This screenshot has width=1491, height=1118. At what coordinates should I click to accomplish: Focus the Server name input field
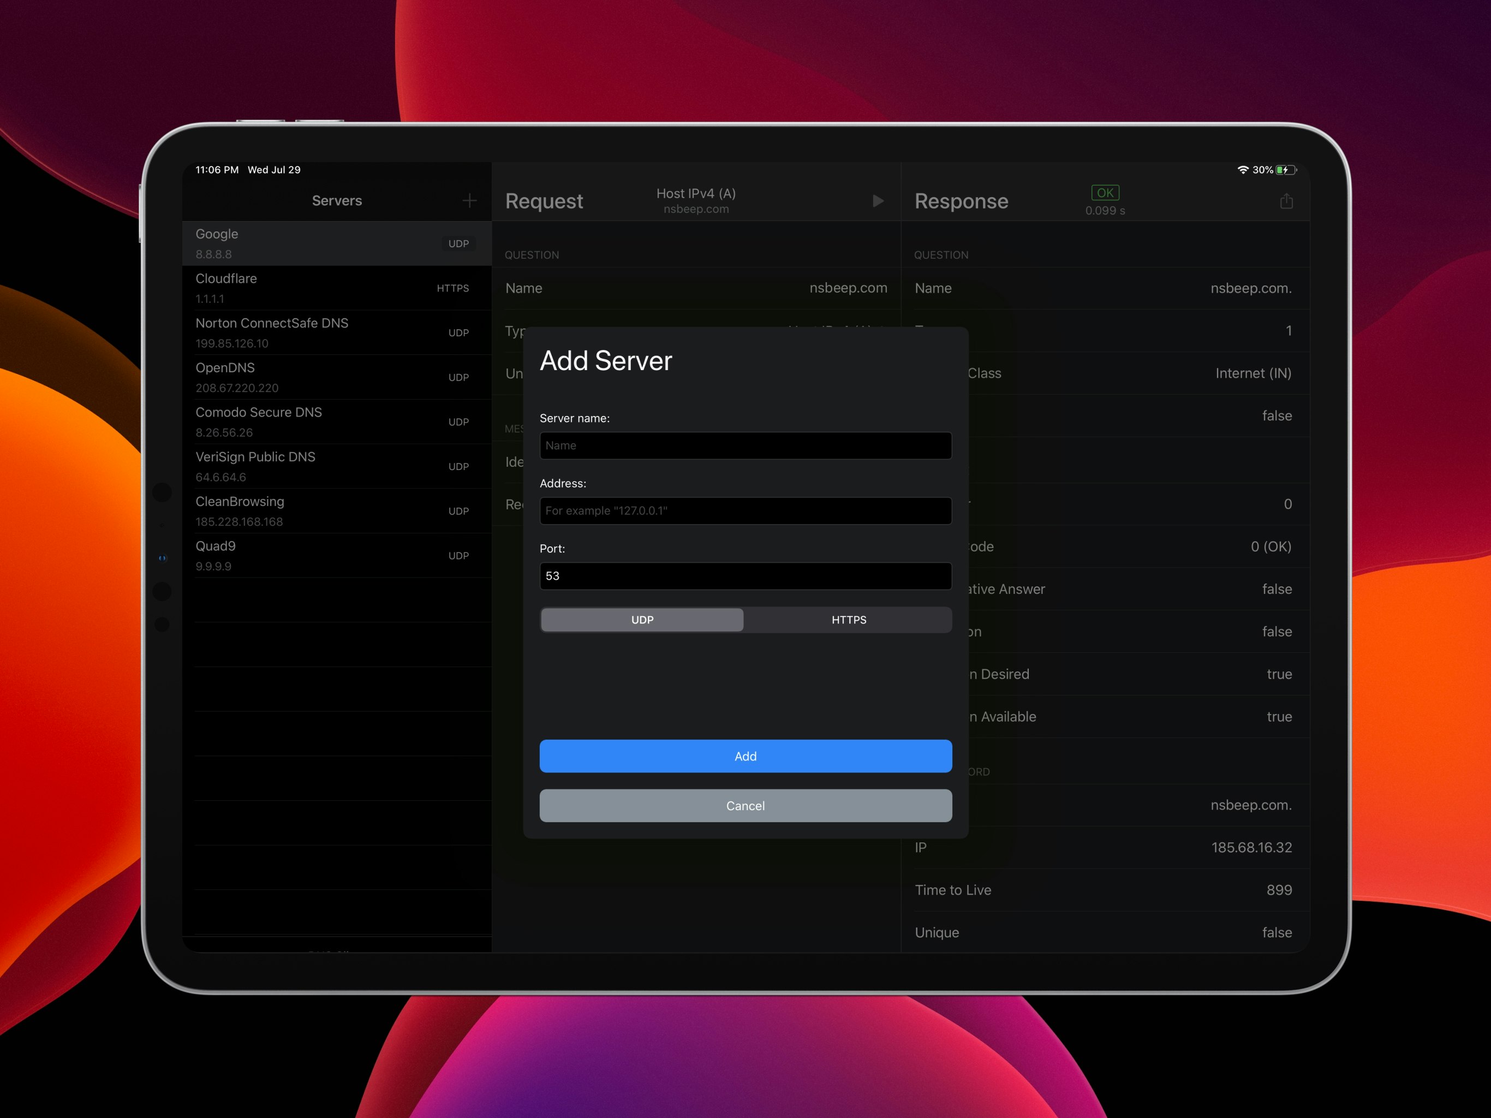[745, 445]
